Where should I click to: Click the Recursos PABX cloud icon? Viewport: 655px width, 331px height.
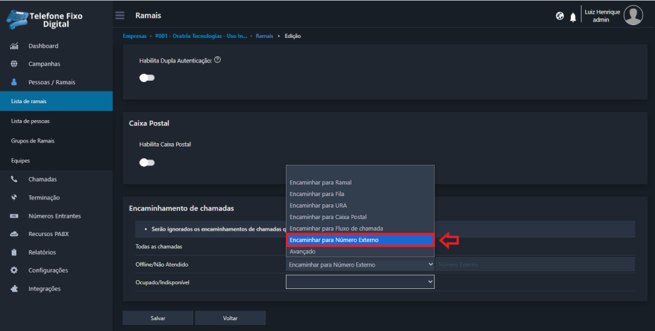(14, 234)
